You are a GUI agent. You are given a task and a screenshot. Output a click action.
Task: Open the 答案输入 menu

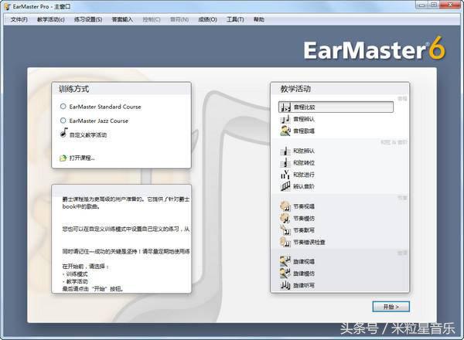[122, 19]
